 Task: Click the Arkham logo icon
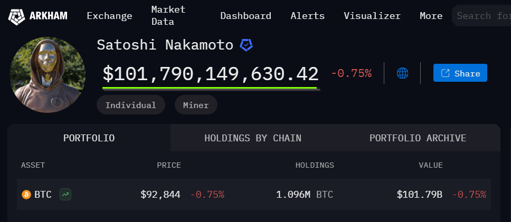coord(16,16)
